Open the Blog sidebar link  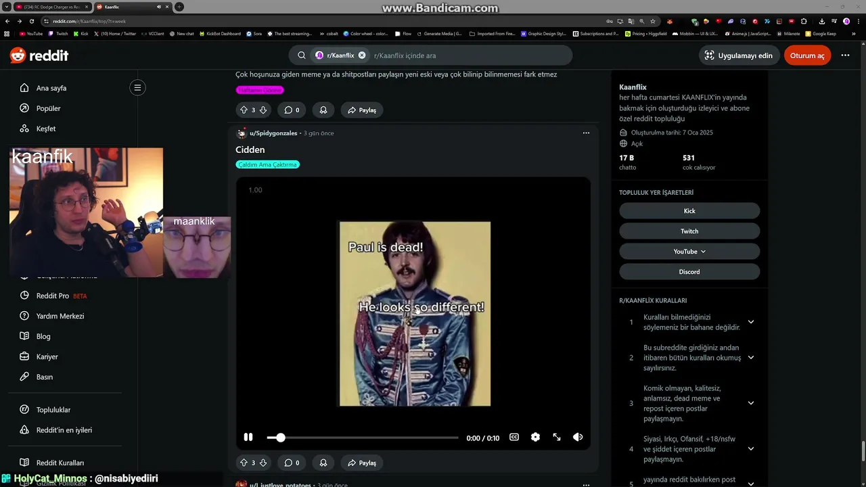click(x=43, y=336)
